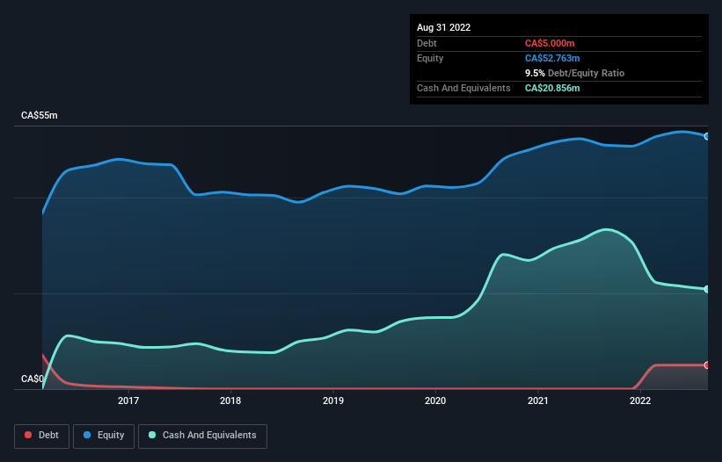Click the 2020 x-axis label
The image size is (722, 462).
pyautogui.click(x=435, y=401)
